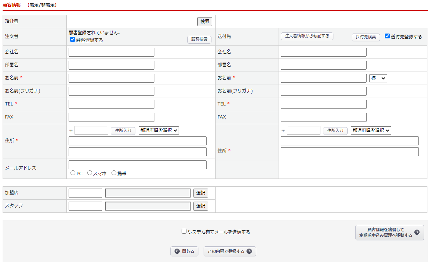Click the 閉じる button
Screen dimensions: 430x262
[x=184, y=252]
